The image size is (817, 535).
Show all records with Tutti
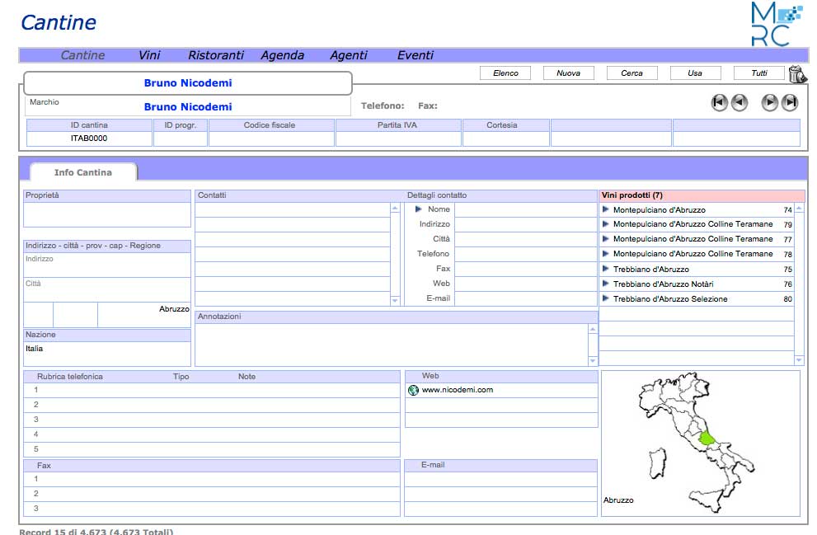coord(759,73)
